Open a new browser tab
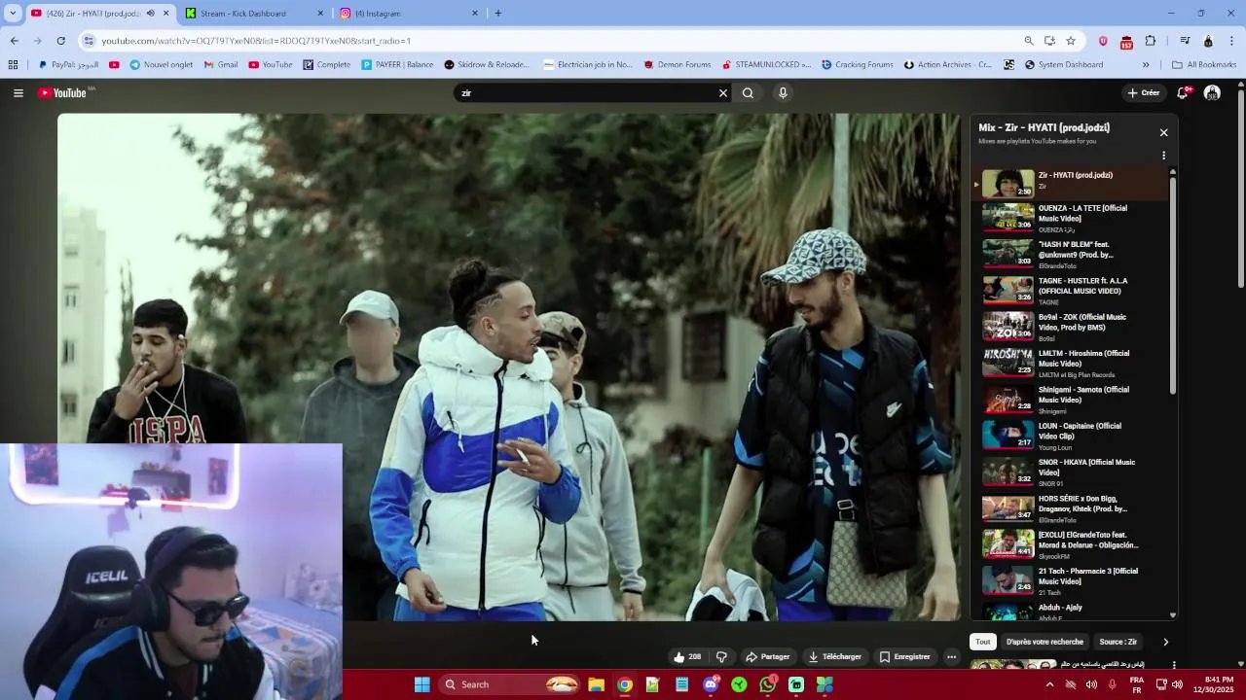The height and width of the screenshot is (700, 1246). coord(498,14)
